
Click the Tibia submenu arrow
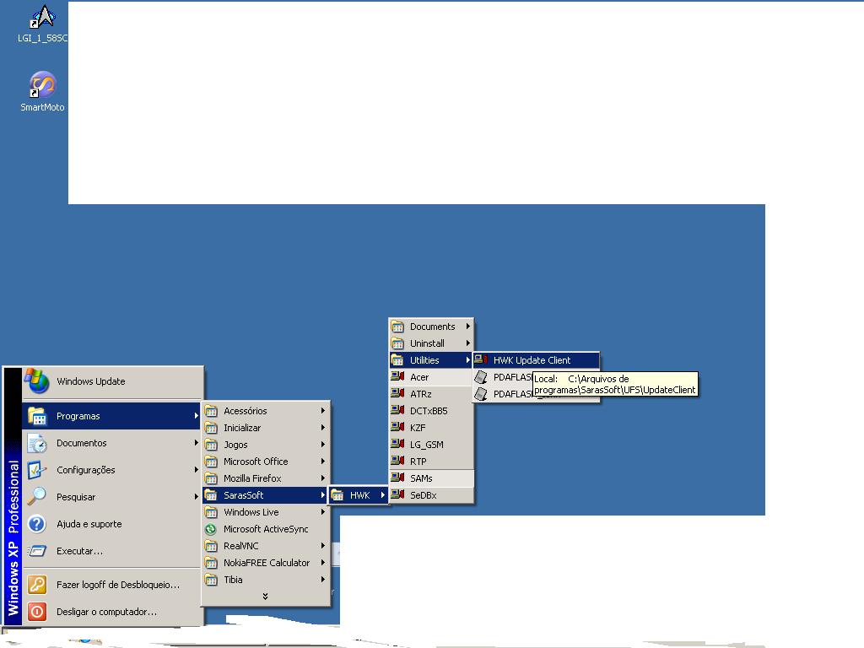coord(323,580)
